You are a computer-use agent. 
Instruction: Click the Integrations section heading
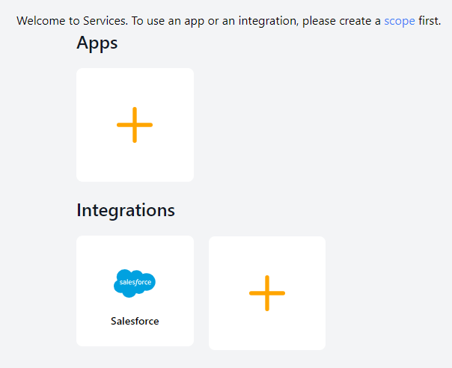(x=126, y=210)
